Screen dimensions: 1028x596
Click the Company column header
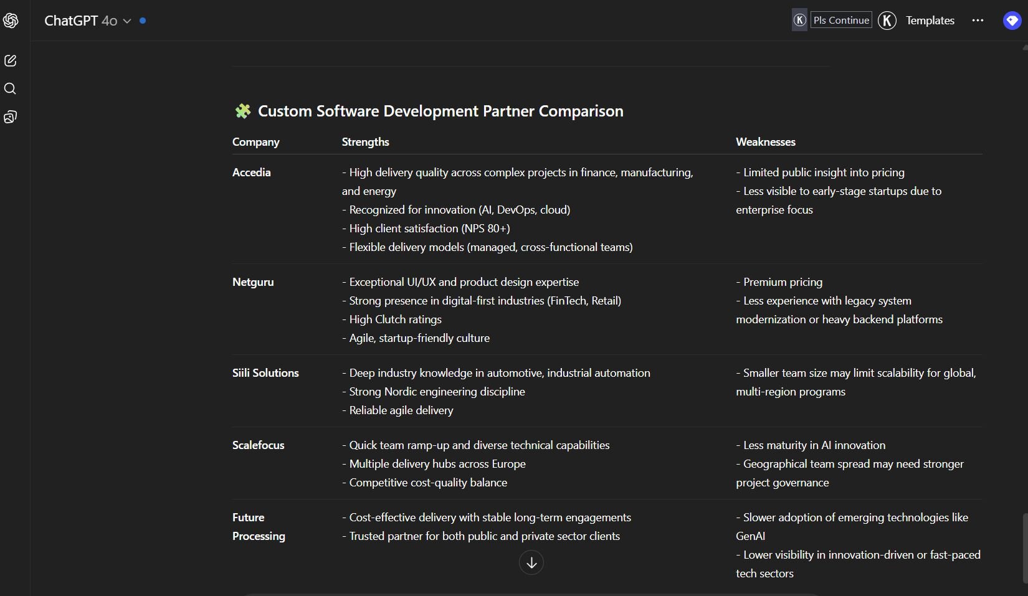[x=255, y=142]
